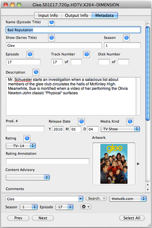Switch to the Input Info tab
This screenshot has height=228, width=152.
click(x=48, y=15)
